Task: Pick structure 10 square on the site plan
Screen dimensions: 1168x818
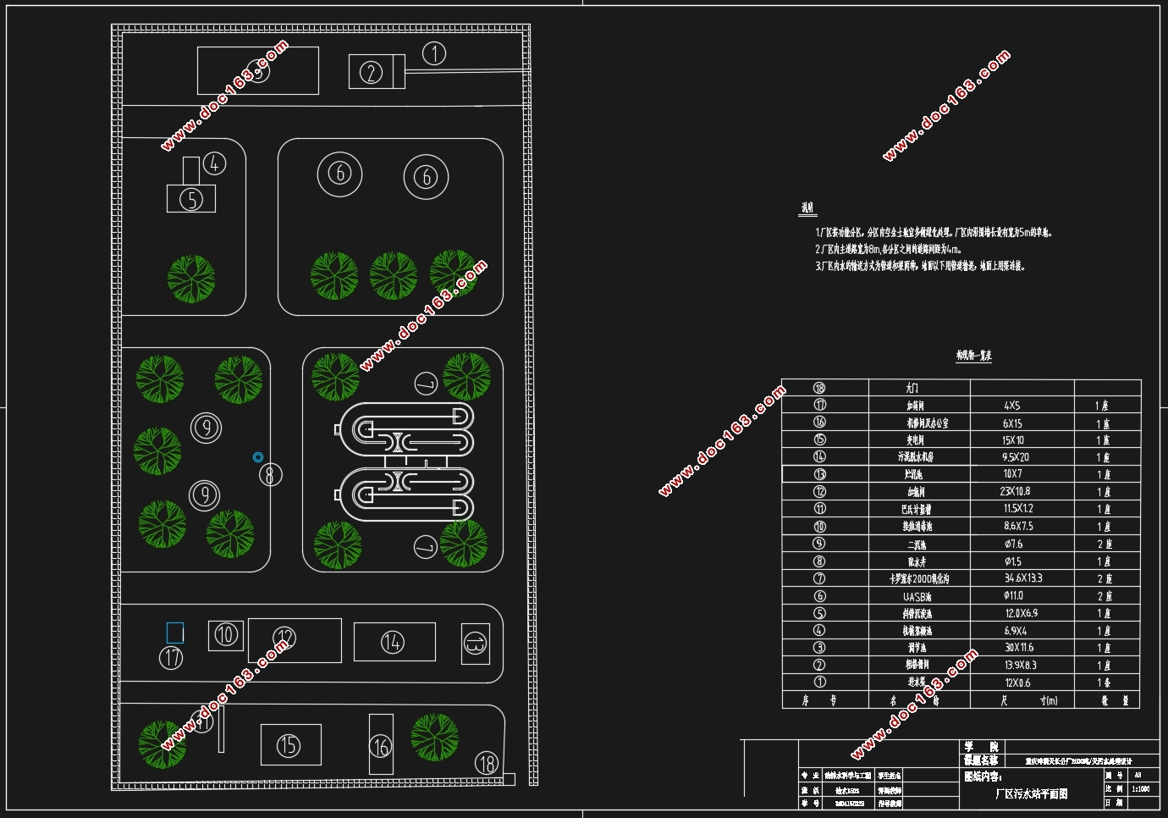Action: click(x=225, y=635)
